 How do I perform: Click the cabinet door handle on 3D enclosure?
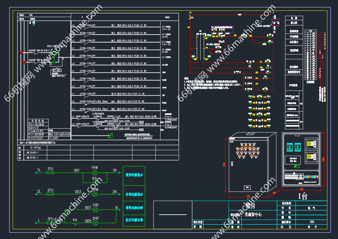[x=247, y=187]
